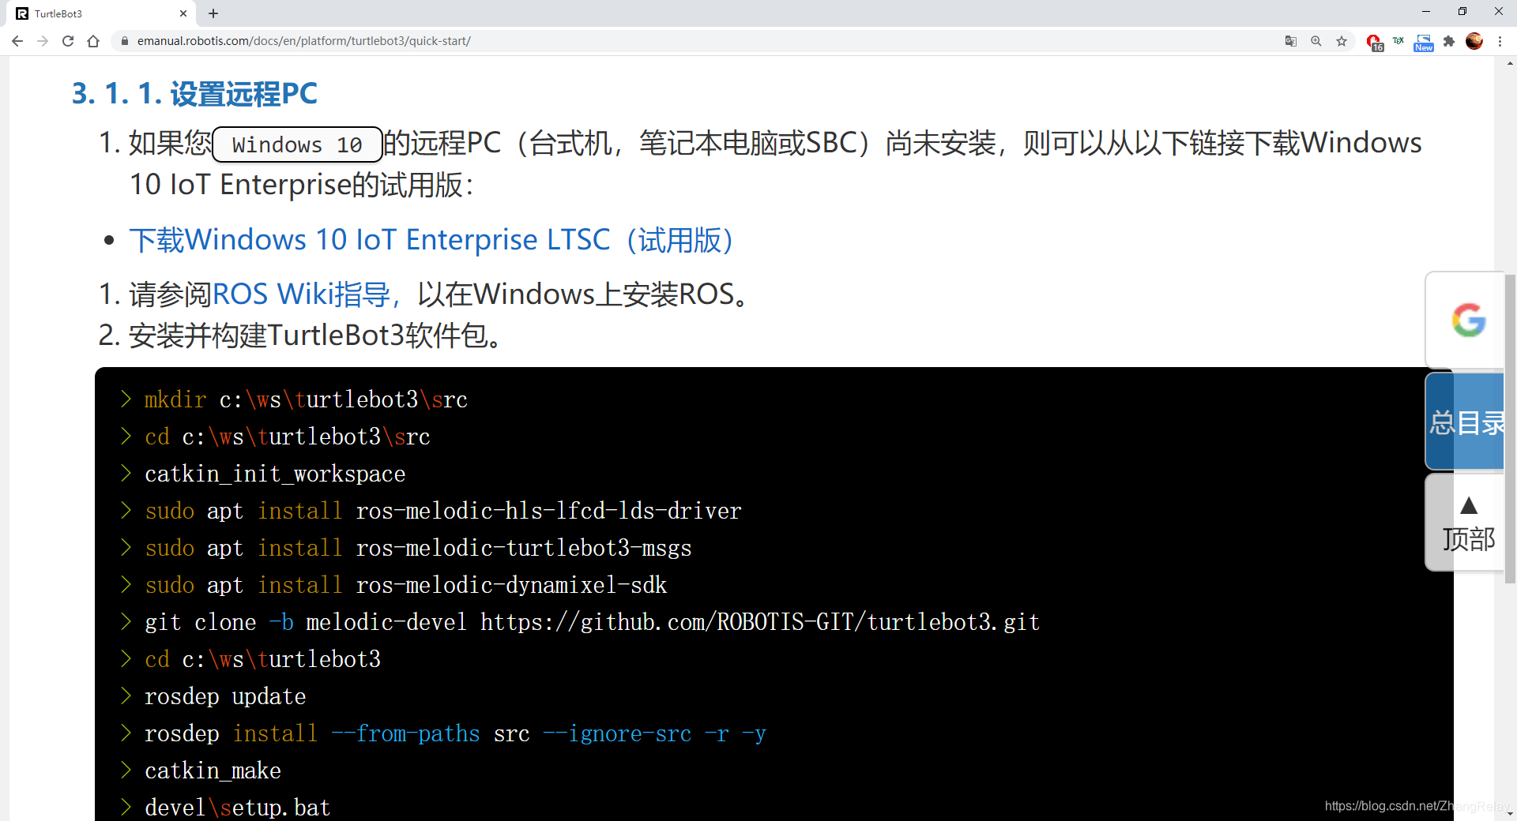Go back to the previous page
Image resolution: width=1517 pixels, height=821 pixels.
tap(17, 41)
